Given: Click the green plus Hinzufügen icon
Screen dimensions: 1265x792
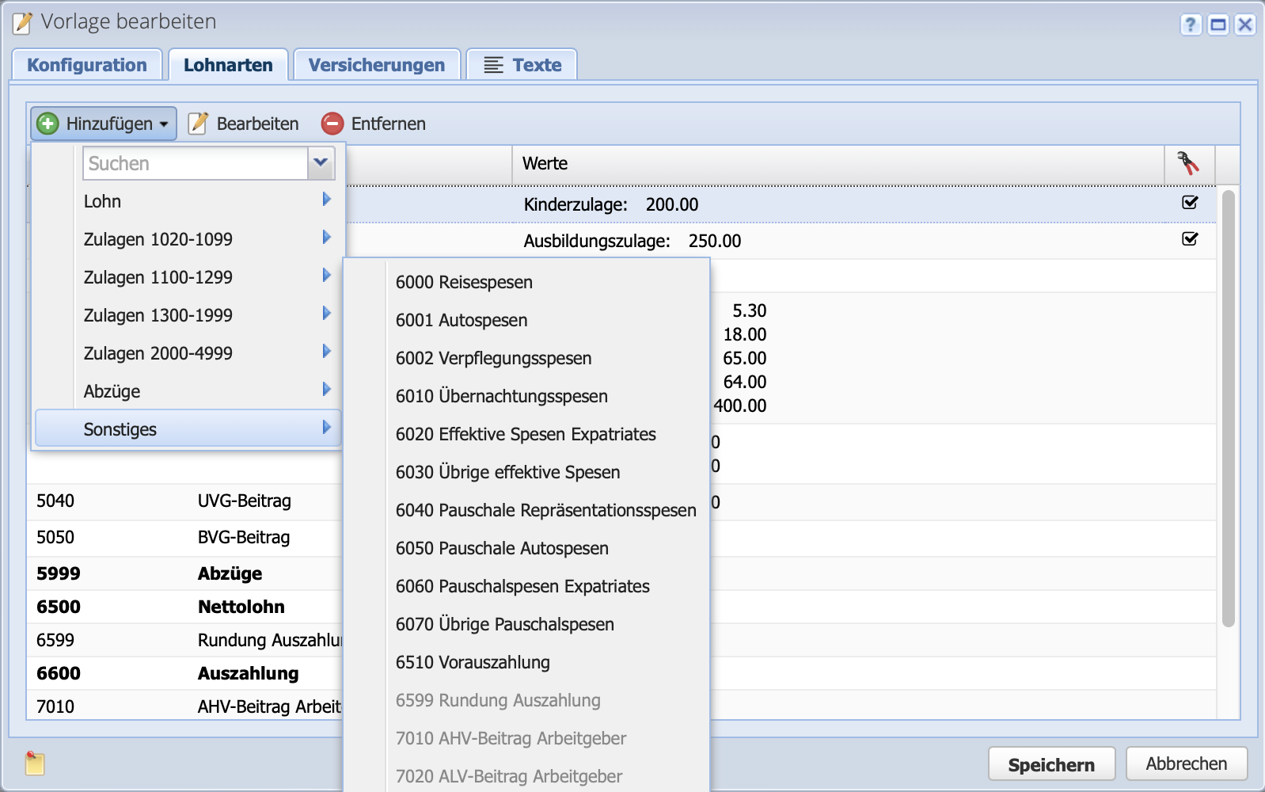Looking at the screenshot, I should point(48,124).
